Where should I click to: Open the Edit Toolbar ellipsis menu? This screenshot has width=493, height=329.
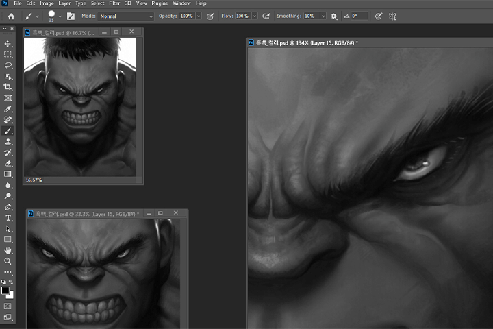tap(8, 271)
